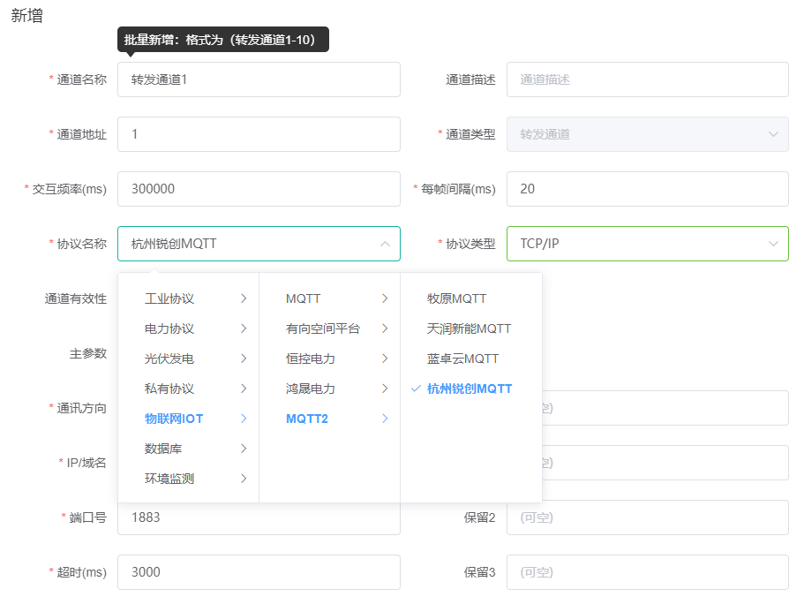Expand the 电力协议 submenu arrow
The height and width of the screenshot is (604, 804).
[244, 328]
